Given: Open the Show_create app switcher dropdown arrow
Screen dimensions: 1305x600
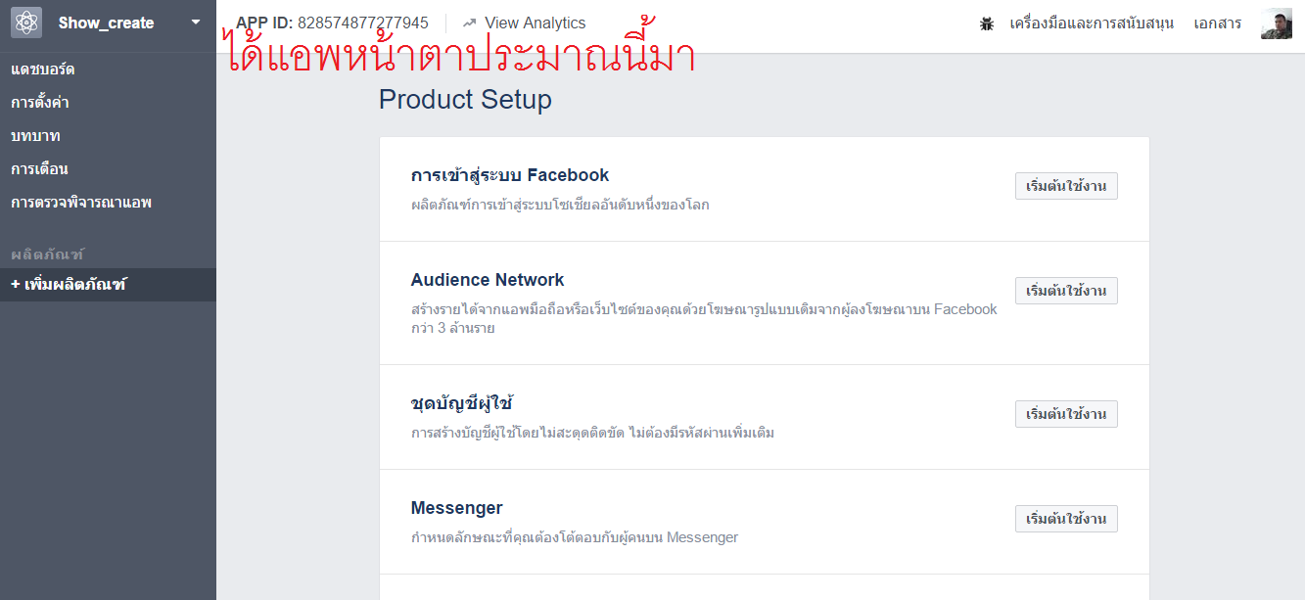Looking at the screenshot, I should tap(195, 23).
